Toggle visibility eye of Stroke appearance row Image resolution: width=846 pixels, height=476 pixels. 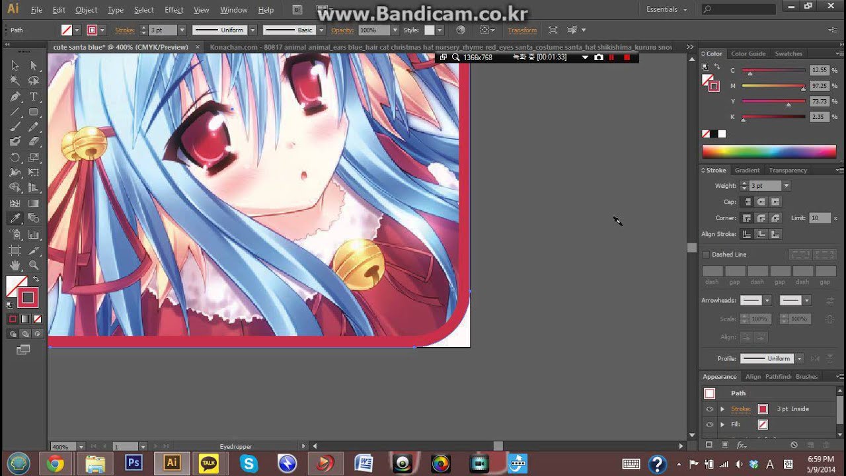[709, 409]
